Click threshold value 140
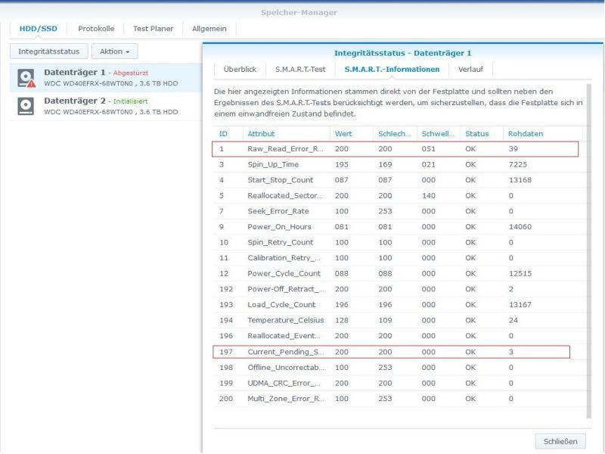 coord(428,196)
